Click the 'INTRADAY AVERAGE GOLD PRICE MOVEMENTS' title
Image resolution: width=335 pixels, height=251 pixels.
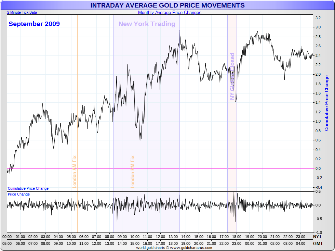click(167, 5)
